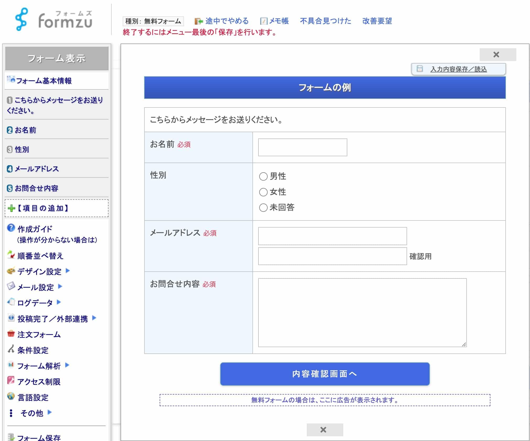530x441 pixels.
Task: Select the メールアドレス item in sidebar
Action: click(37, 169)
